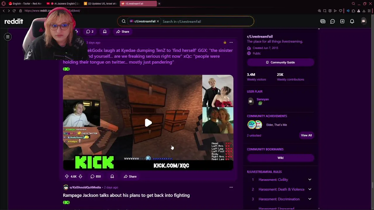This screenshot has height=210, width=374.
Task: Click the Kick flair under Rampage Jackson title
Action: pyautogui.click(x=66, y=202)
